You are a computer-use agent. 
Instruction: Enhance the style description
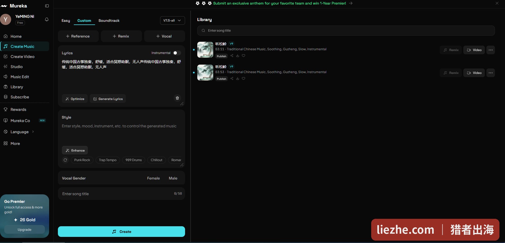coord(75,150)
